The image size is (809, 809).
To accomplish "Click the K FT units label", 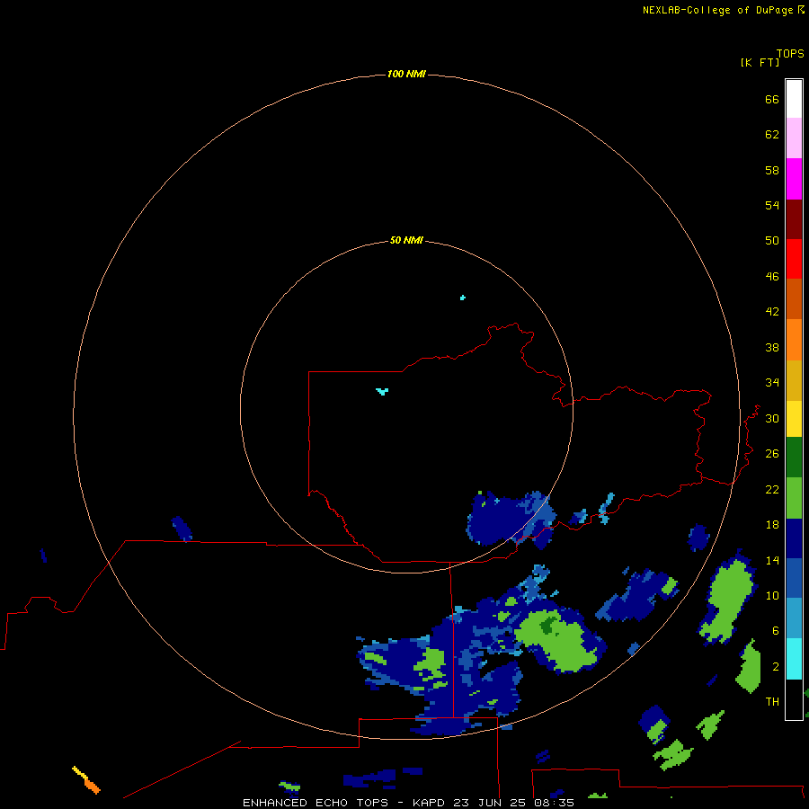I will [x=760, y=62].
